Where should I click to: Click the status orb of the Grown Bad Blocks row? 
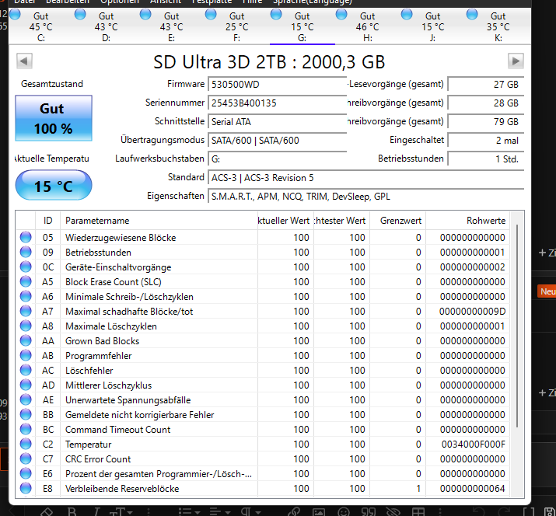point(26,340)
